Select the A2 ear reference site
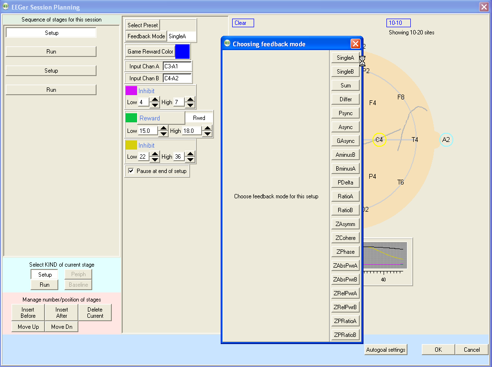The width and height of the screenshot is (492, 367). 446,140
